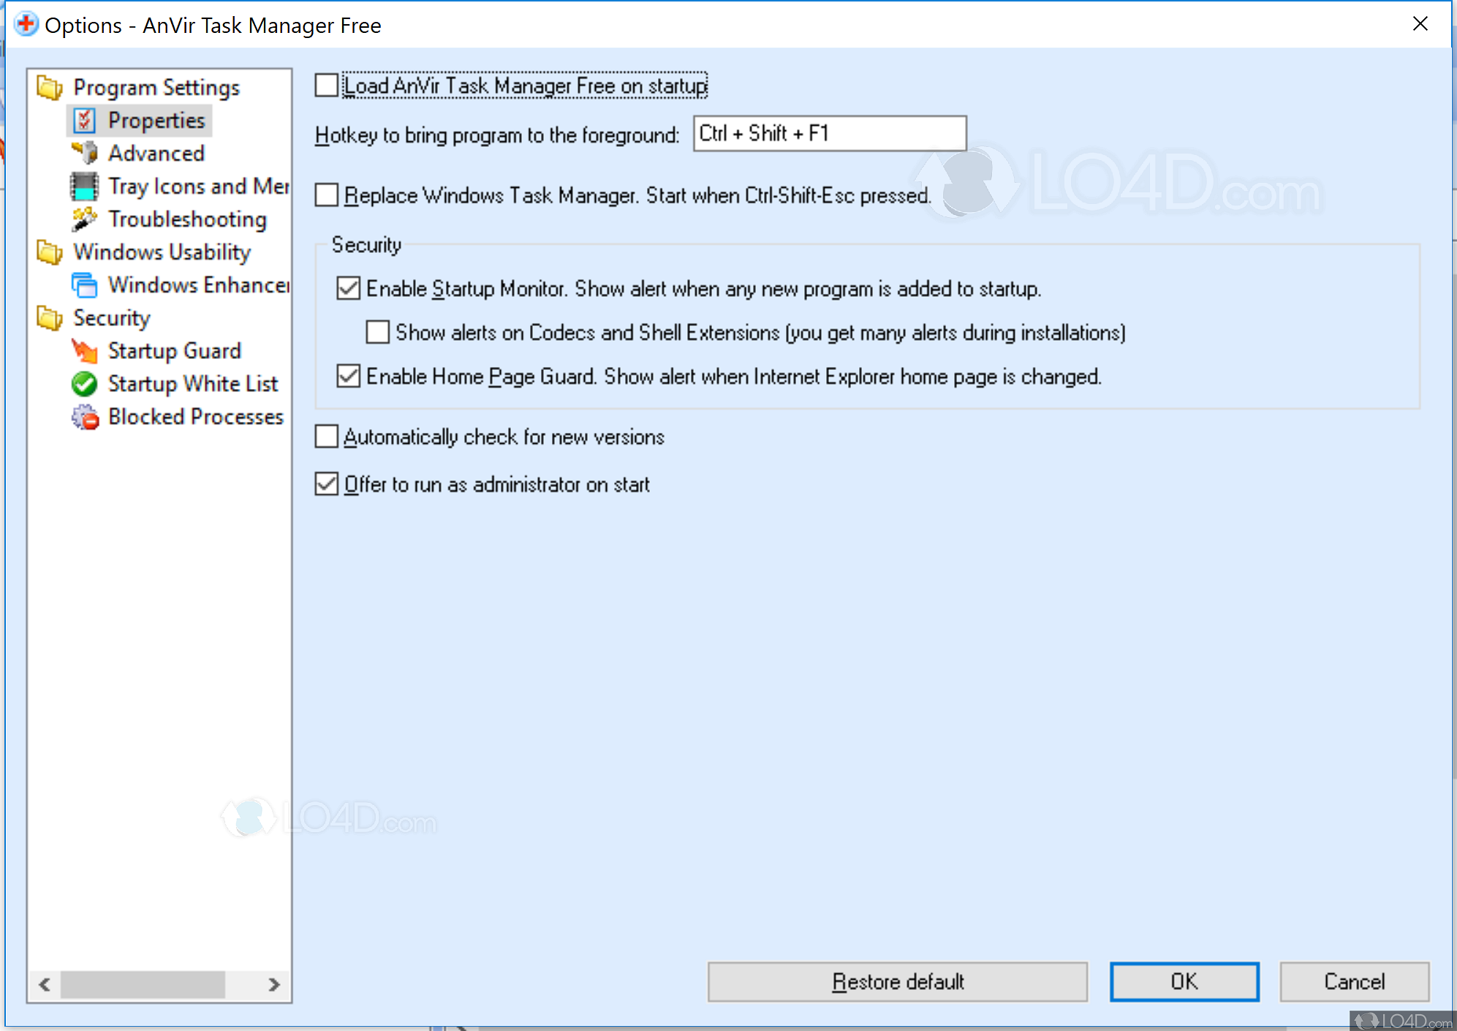Uncheck Offer to run as administrator

coord(327,484)
